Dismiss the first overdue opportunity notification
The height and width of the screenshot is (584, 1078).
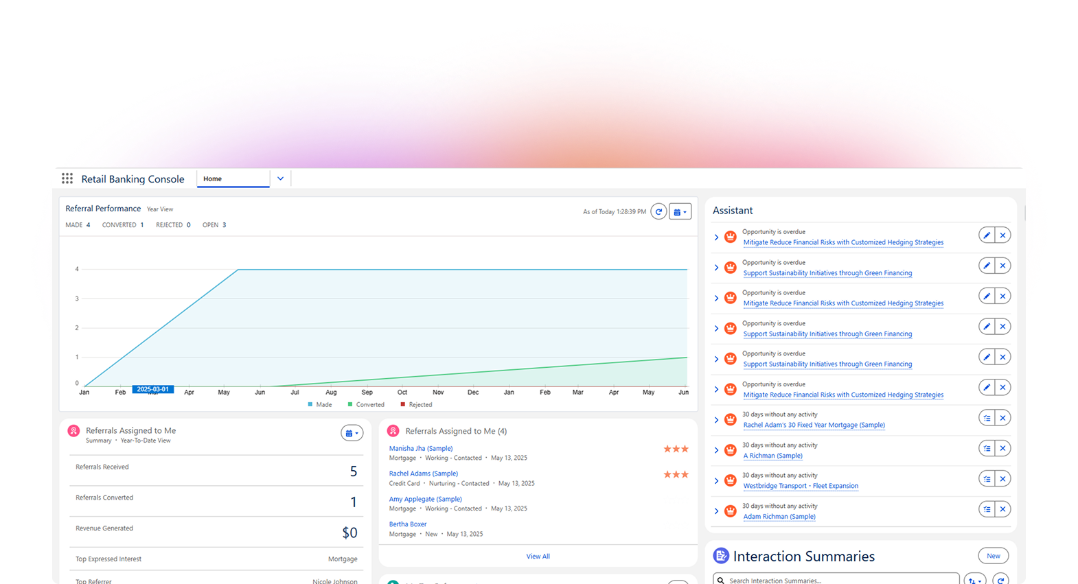click(1002, 235)
